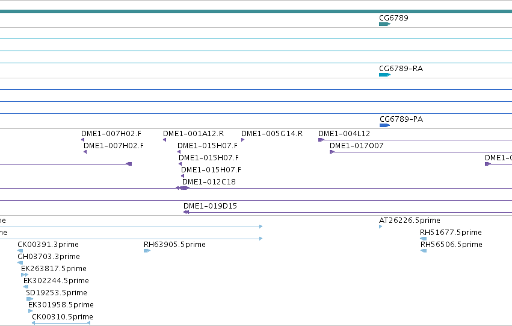This screenshot has width=512, height=326.
Task: Select the DME1-005G14.R feature label
Action: point(272,134)
